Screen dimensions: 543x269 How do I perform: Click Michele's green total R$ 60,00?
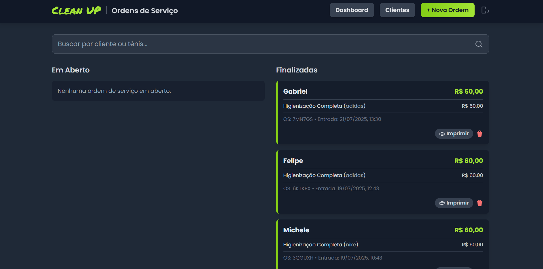coord(469,230)
